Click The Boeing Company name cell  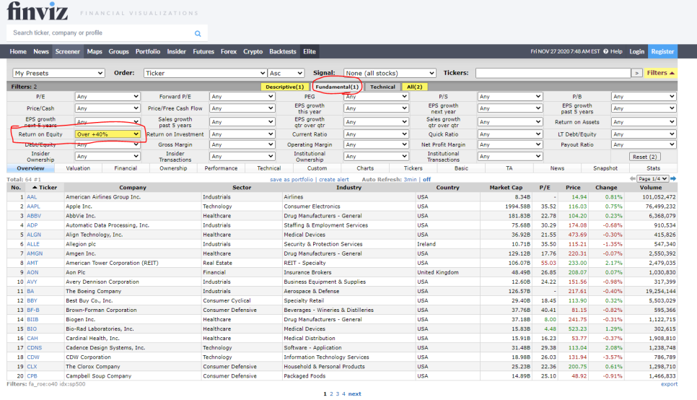133,292
